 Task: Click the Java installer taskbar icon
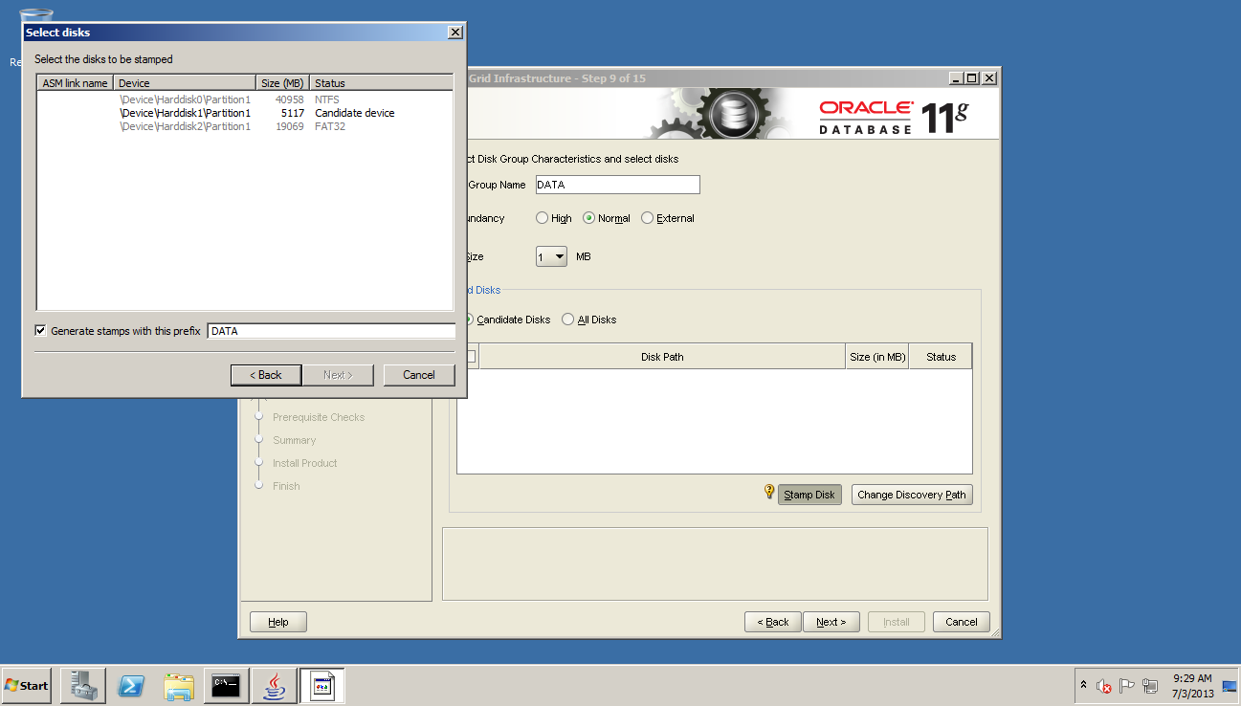275,686
